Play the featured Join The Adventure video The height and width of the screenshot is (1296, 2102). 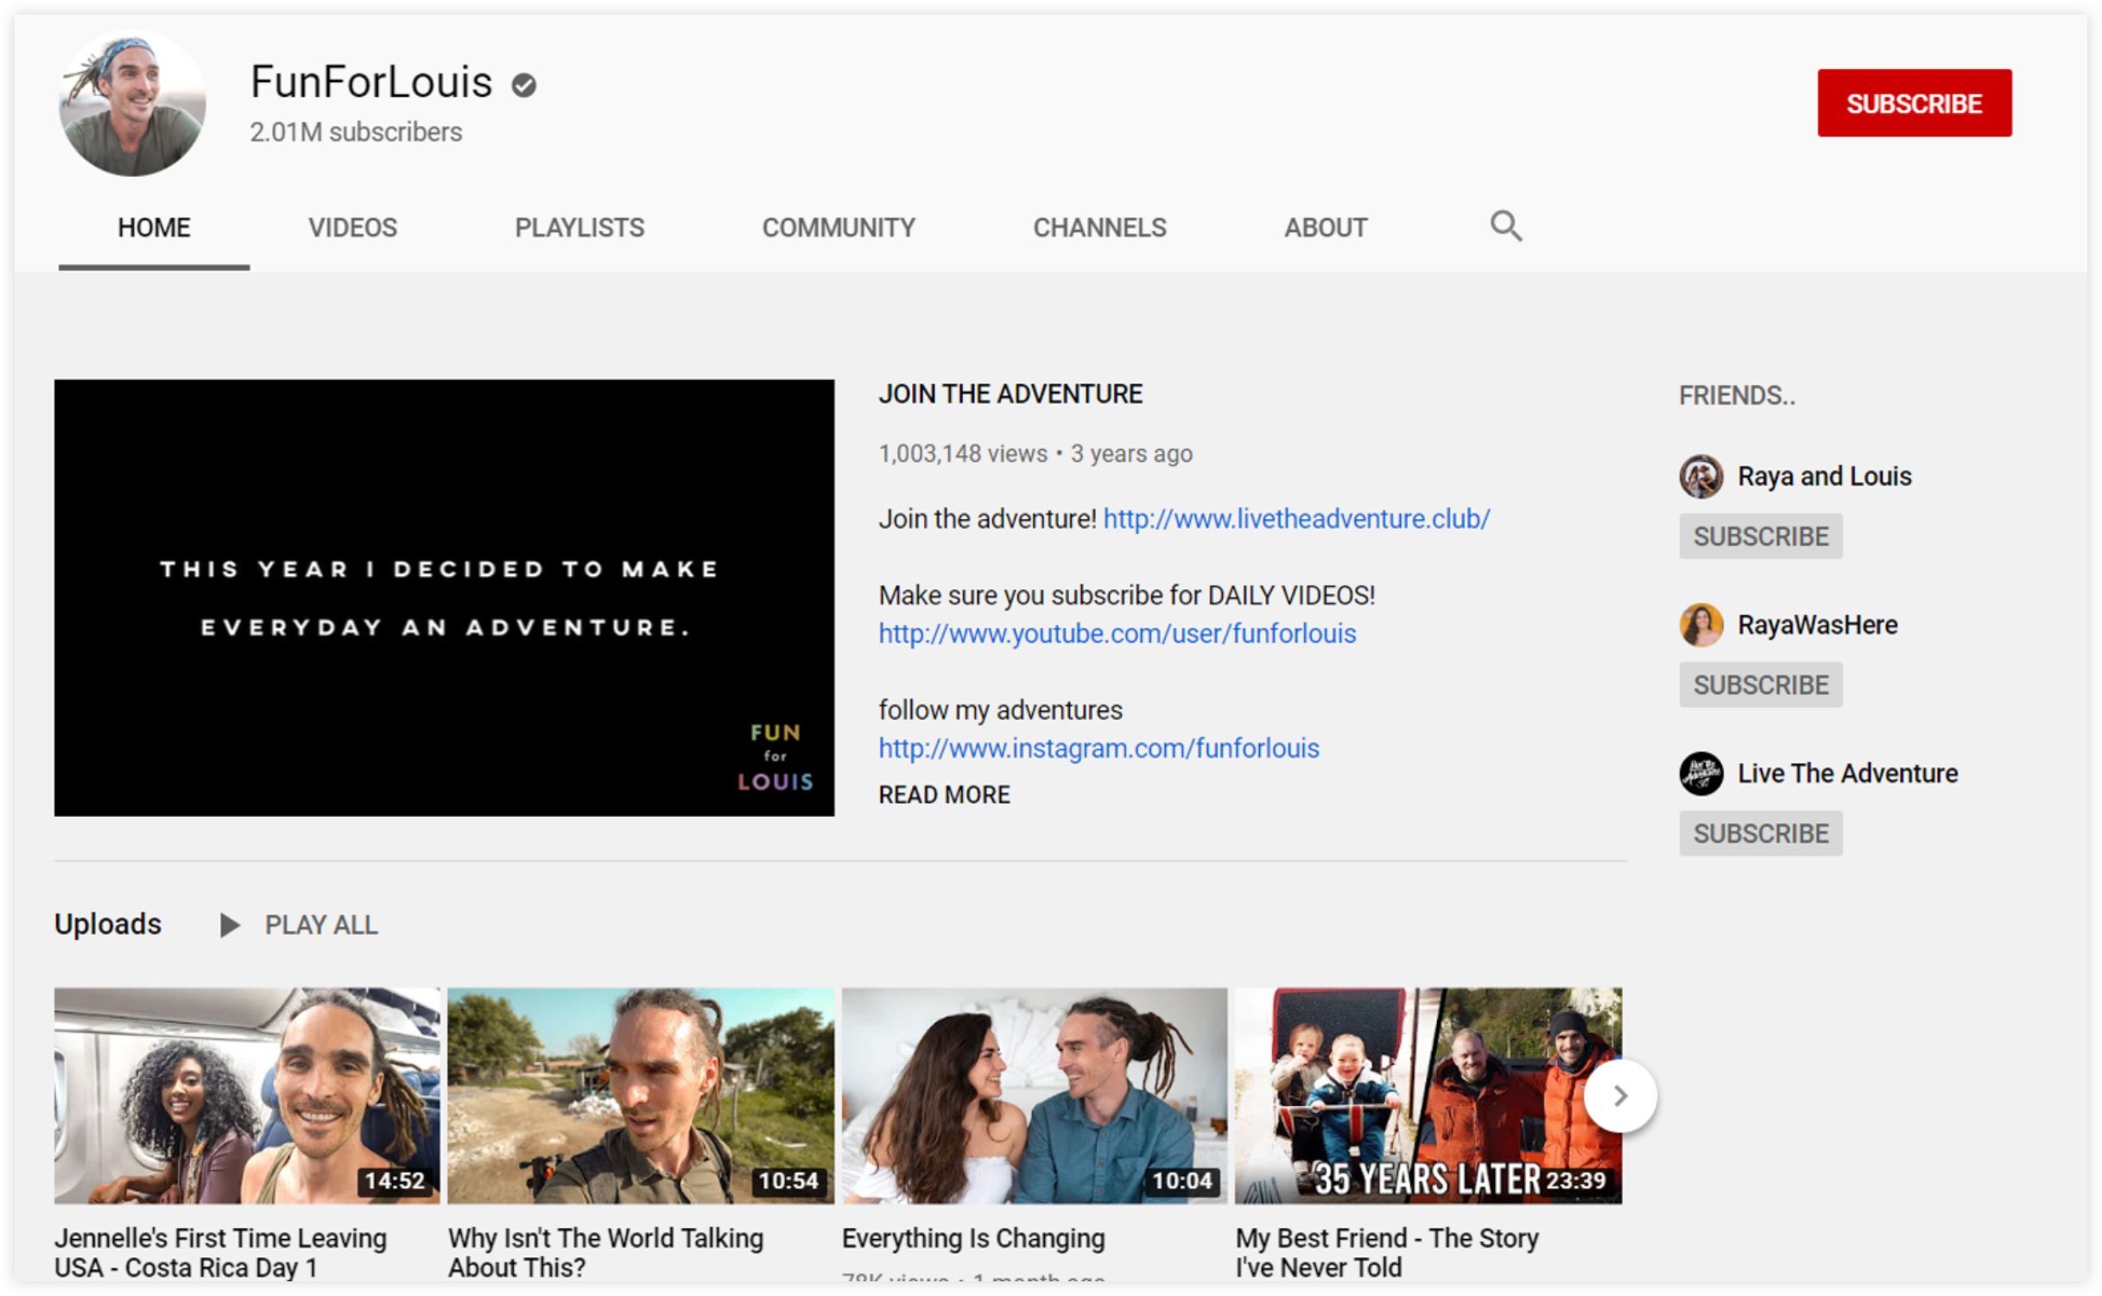[444, 597]
